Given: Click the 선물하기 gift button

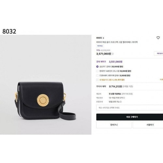Looking at the screenshot, I should click(x=148, y=125).
